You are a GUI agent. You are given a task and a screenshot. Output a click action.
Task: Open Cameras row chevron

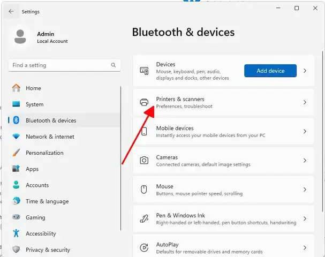(x=305, y=161)
